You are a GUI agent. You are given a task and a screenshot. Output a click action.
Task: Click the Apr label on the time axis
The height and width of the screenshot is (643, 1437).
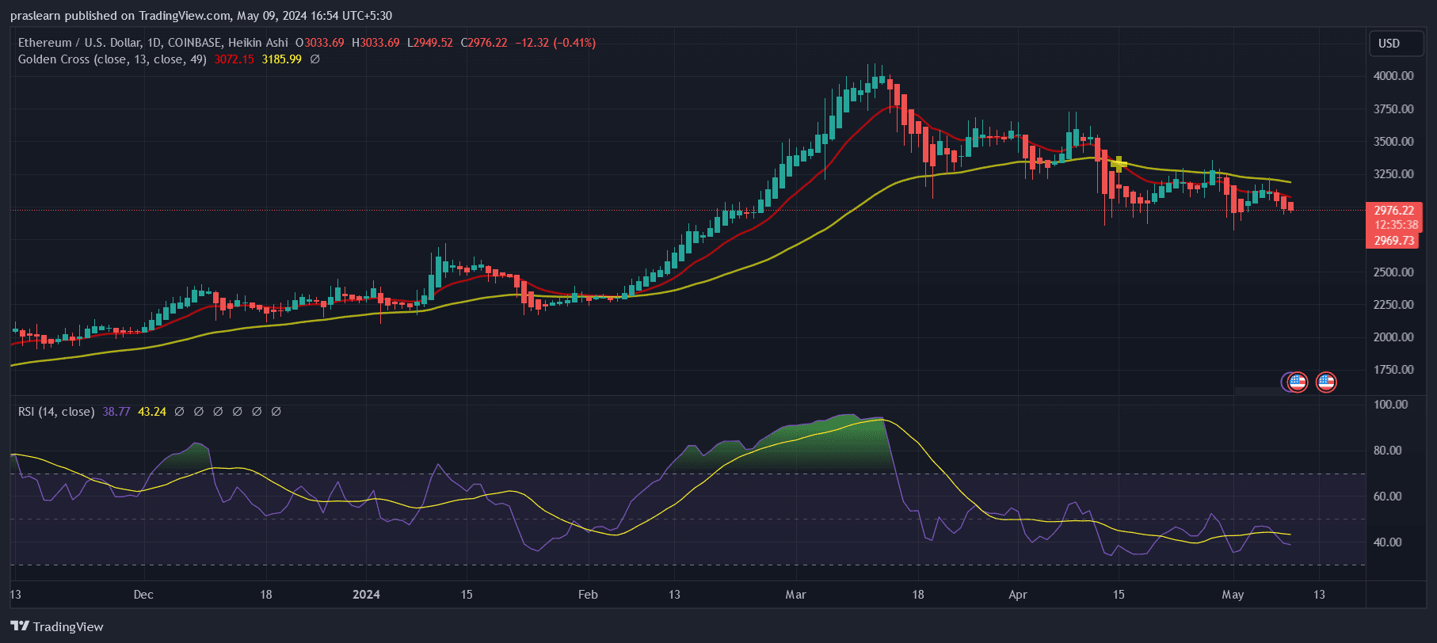(x=1018, y=595)
